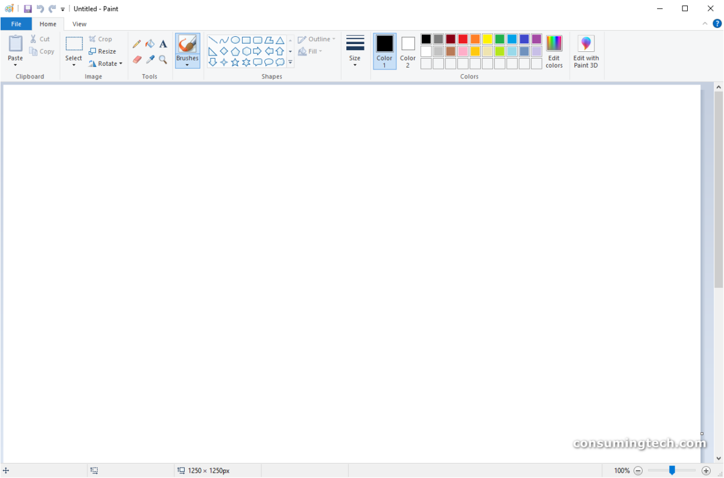Click the Redo arrow in title bar
This screenshot has width=724, height=478.
point(52,8)
